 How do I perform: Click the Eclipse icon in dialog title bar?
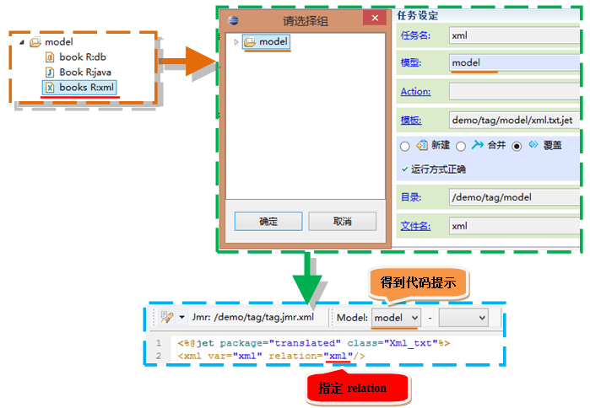point(233,20)
